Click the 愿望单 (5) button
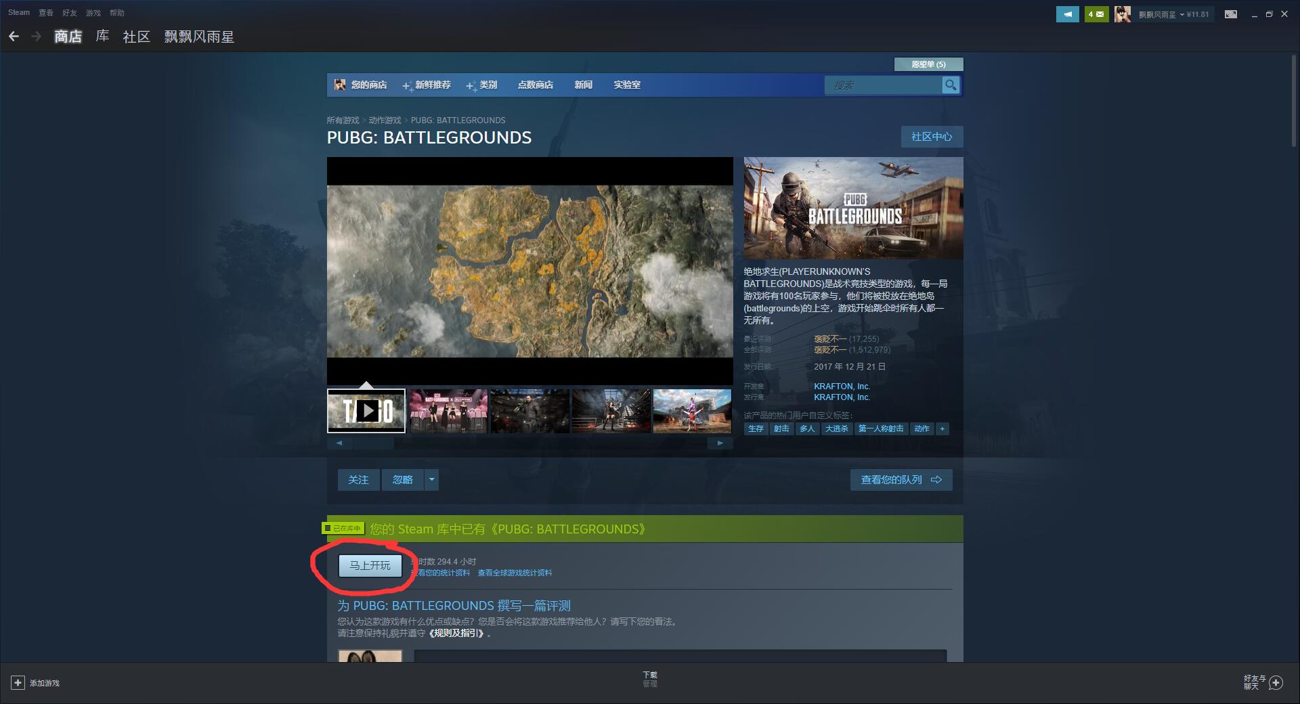Screen dimensions: 1300x704 pos(928,64)
